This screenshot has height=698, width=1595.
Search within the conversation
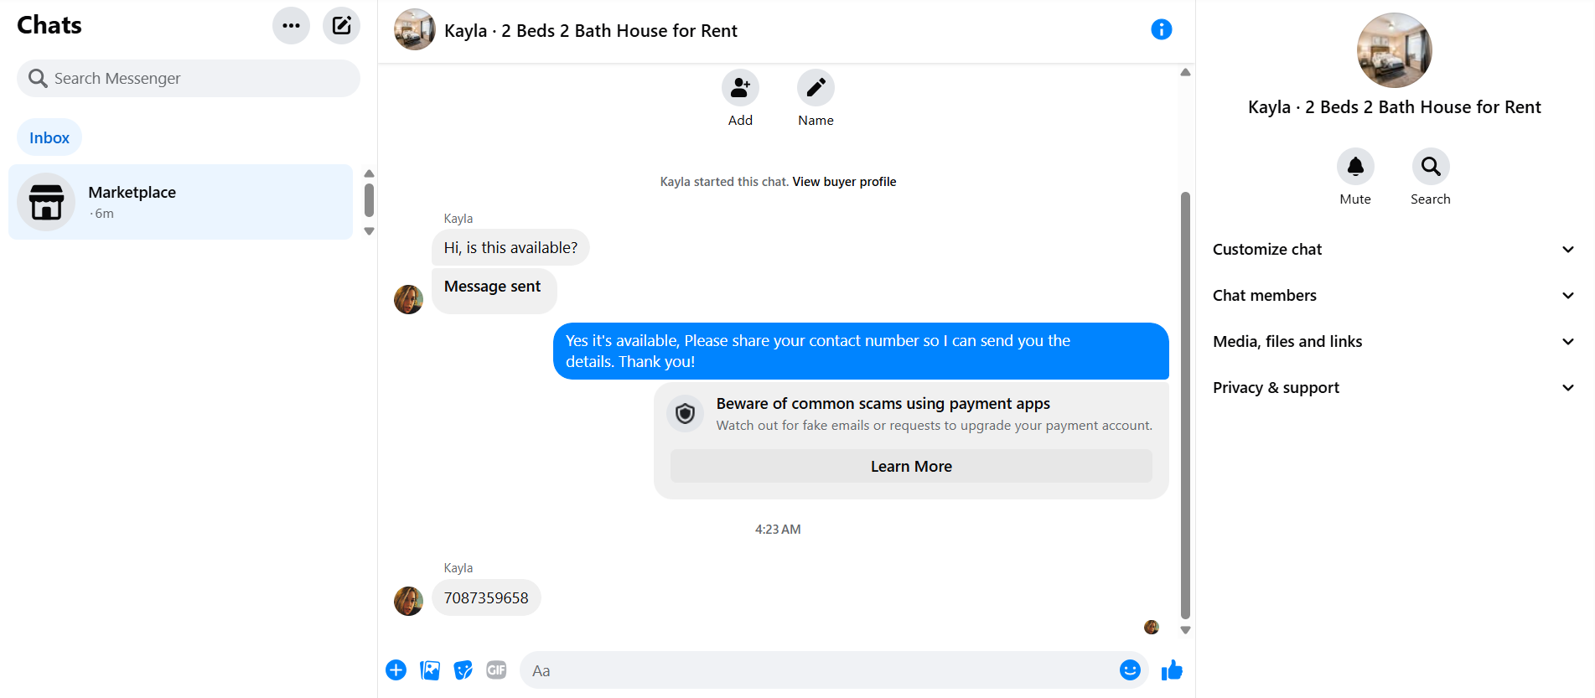tap(1431, 167)
